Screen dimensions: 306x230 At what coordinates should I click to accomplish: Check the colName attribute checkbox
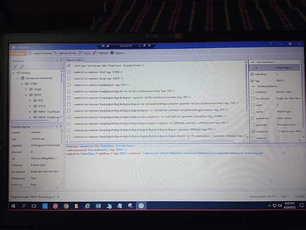coord(253,92)
